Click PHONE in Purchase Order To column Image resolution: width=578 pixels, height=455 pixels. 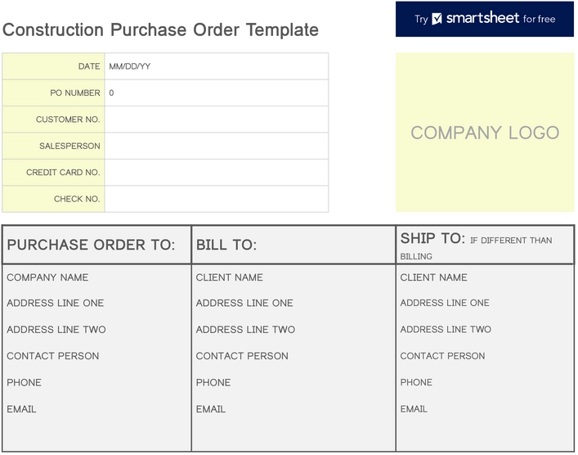[24, 382]
